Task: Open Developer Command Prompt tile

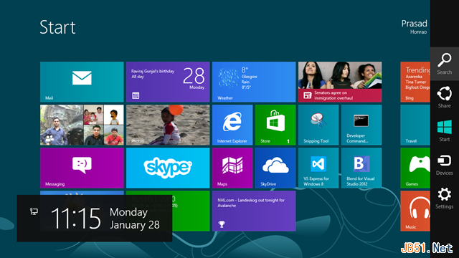Action: tap(361, 125)
